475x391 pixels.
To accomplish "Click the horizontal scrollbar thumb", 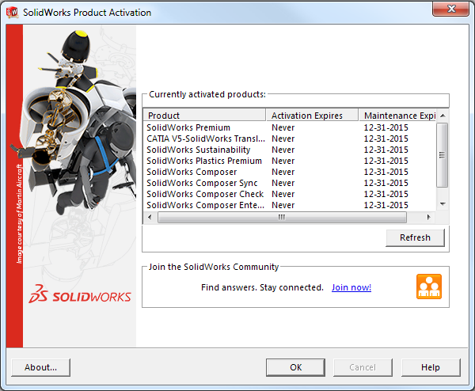I will [282, 217].
